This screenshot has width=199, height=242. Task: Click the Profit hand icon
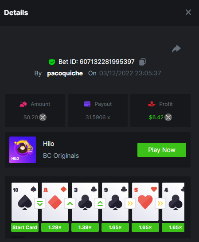[152, 104]
